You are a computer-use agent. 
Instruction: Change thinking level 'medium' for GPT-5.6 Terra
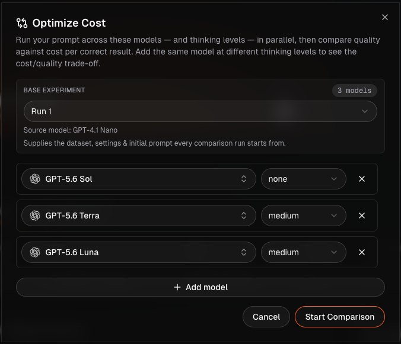pyautogui.click(x=304, y=216)
